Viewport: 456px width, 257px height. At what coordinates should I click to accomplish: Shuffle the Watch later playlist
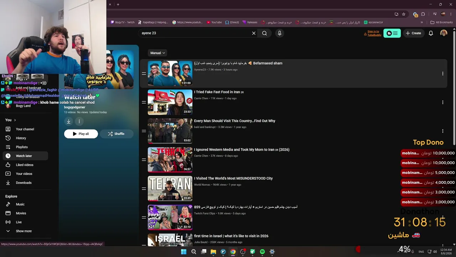(116, 134)
